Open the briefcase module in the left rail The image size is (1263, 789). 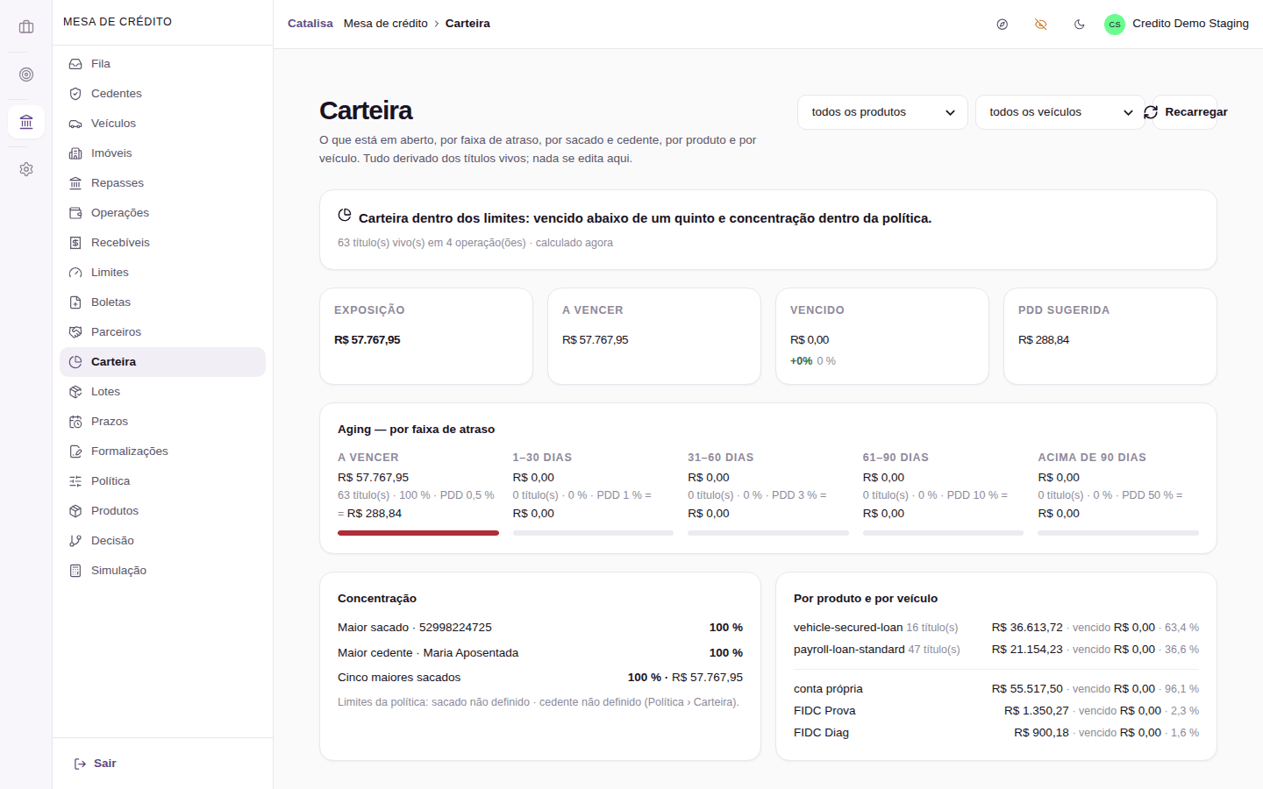coord(26,27)
